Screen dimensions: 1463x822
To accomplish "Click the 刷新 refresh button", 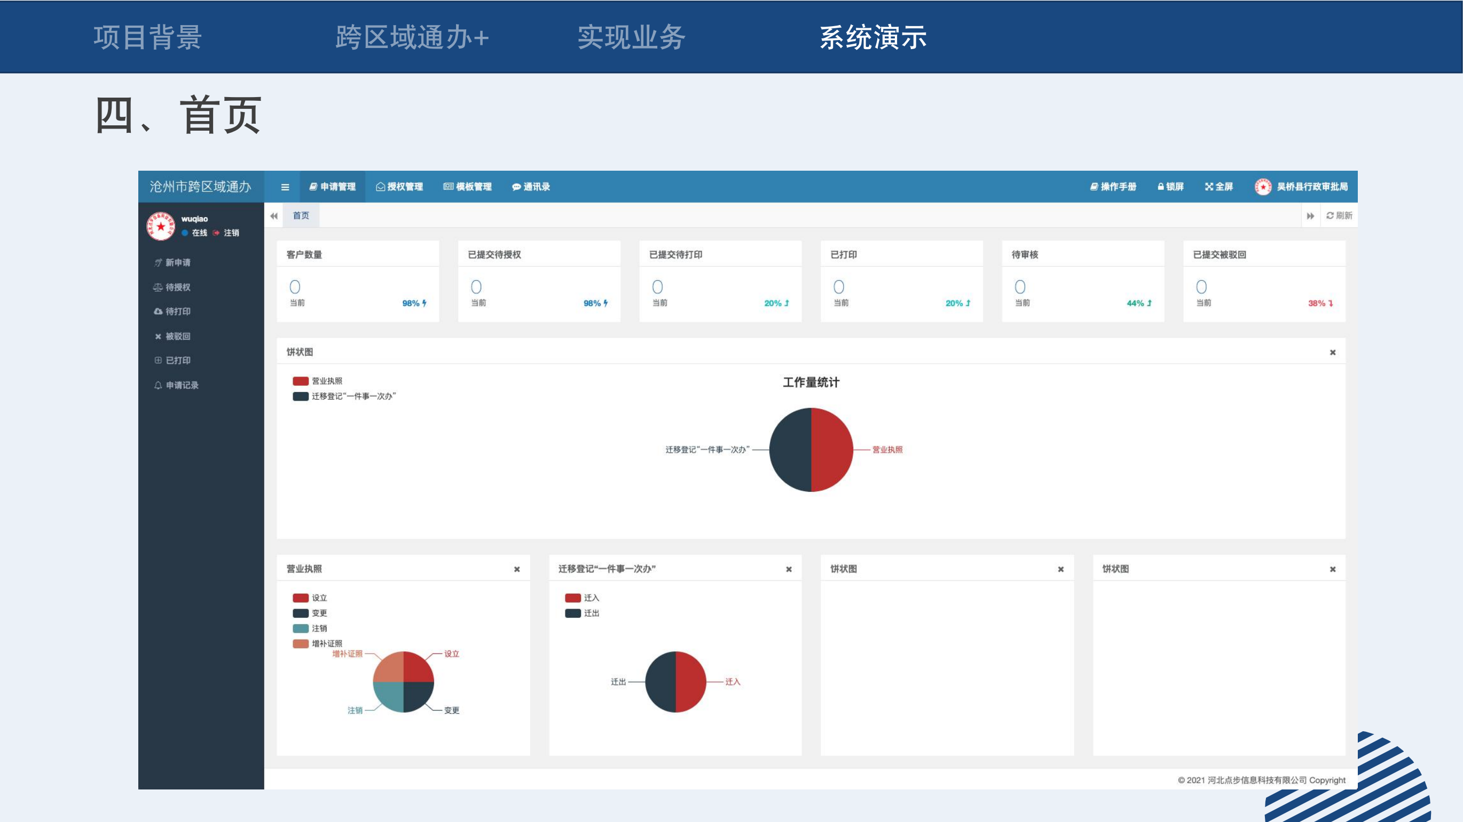I will (x=1339, y=216).
